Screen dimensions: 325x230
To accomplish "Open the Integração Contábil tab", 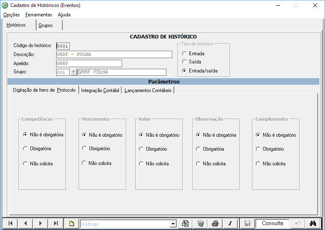I will pos(100,90).
